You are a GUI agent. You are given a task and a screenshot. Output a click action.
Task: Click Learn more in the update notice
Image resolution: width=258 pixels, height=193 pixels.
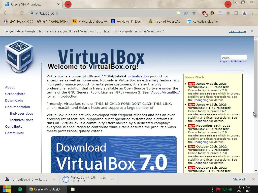coord(237,31)
